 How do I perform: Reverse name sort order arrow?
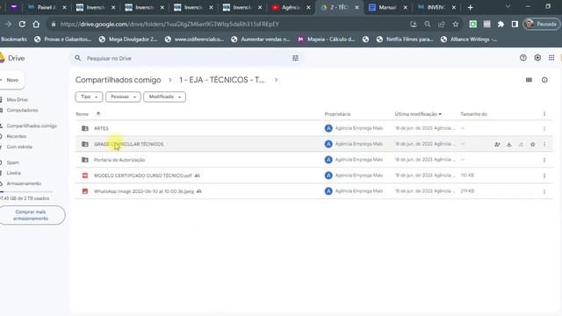pos(98,114)
